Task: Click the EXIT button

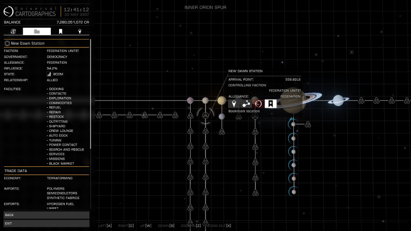Action: point(46,223)
